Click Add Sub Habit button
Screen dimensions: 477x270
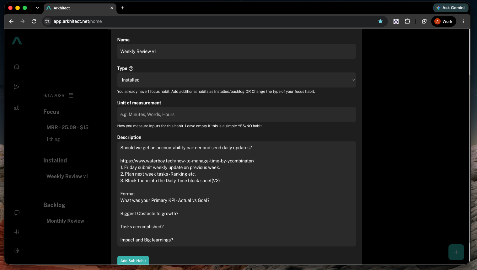coord(133,261)
